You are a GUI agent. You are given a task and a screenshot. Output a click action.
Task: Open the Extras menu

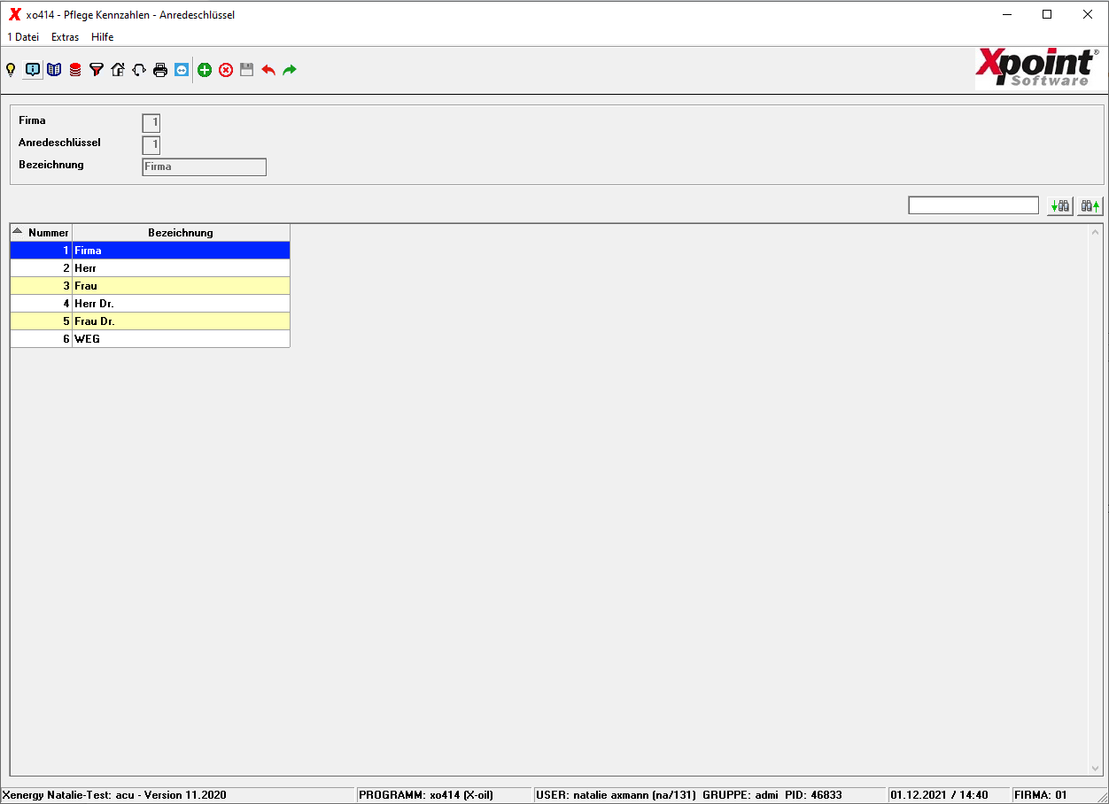pyautogui.click(x=65, y=37)
